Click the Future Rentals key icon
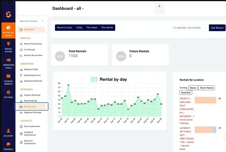The height and width of the screenshot is (152, 226). pos(121,56)
